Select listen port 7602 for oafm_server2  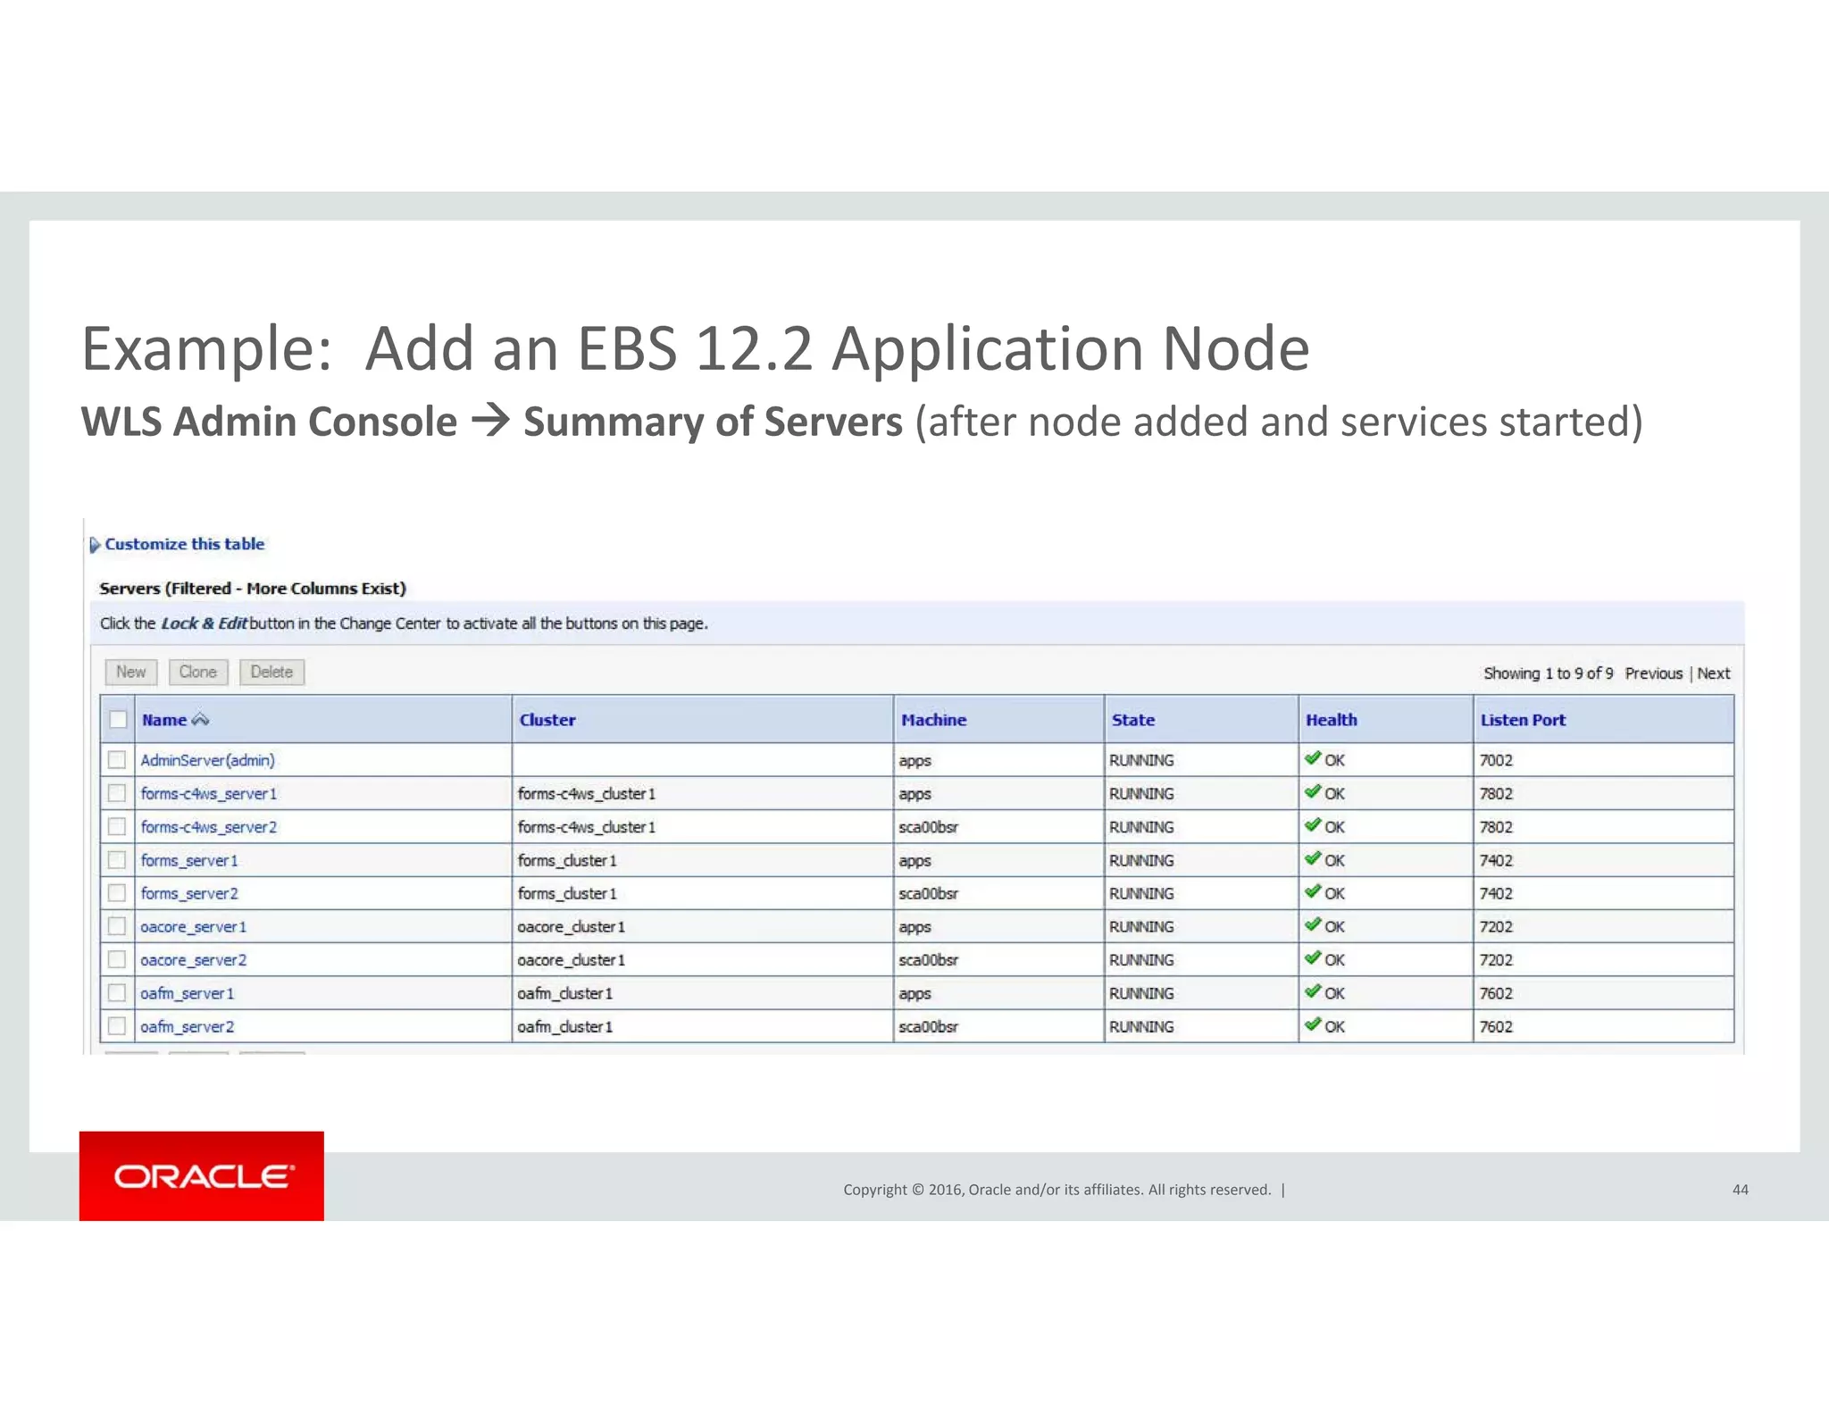pyautogui.click(x=1496, y=1026)
